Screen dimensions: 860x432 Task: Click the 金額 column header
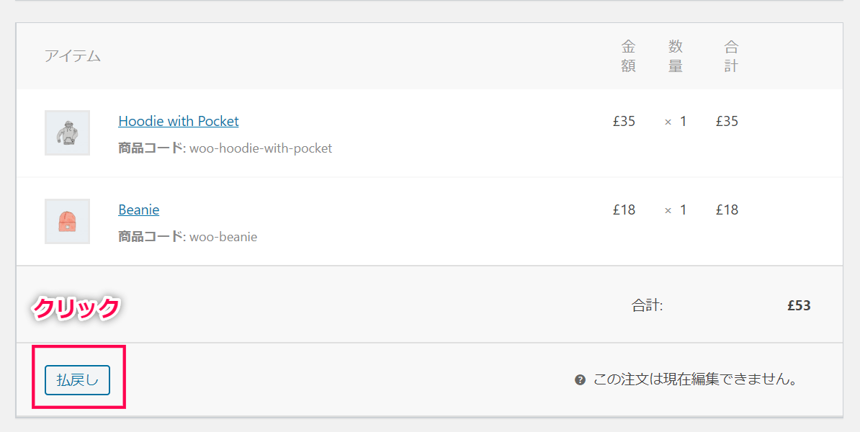coord(629,56)
